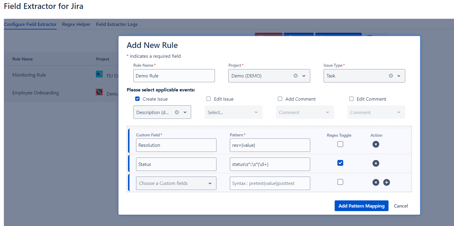Remove the Status pattern mapping row
The image size is (454, 226).
click(x=376, y=163)
